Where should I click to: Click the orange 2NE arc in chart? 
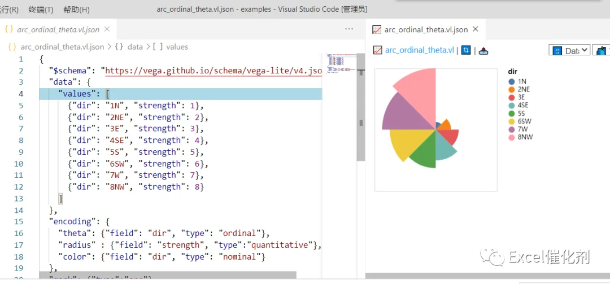pyautogui.click(x=446, y=124)
